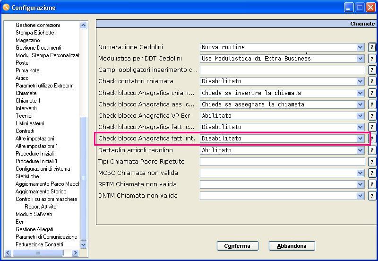
Task: Open help for Numerazione Cedolini
Action: (372, 47)
